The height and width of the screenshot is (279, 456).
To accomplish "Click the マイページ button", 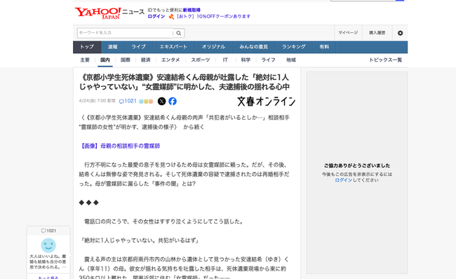I will click(348, 33).
